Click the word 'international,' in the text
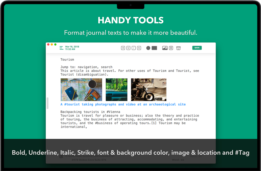The image size is (261, 171). 74,127
